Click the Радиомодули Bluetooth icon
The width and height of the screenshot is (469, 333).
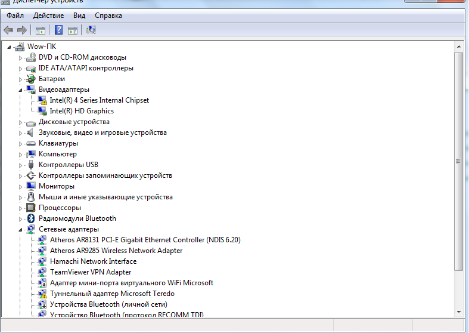tap(31, 218)
